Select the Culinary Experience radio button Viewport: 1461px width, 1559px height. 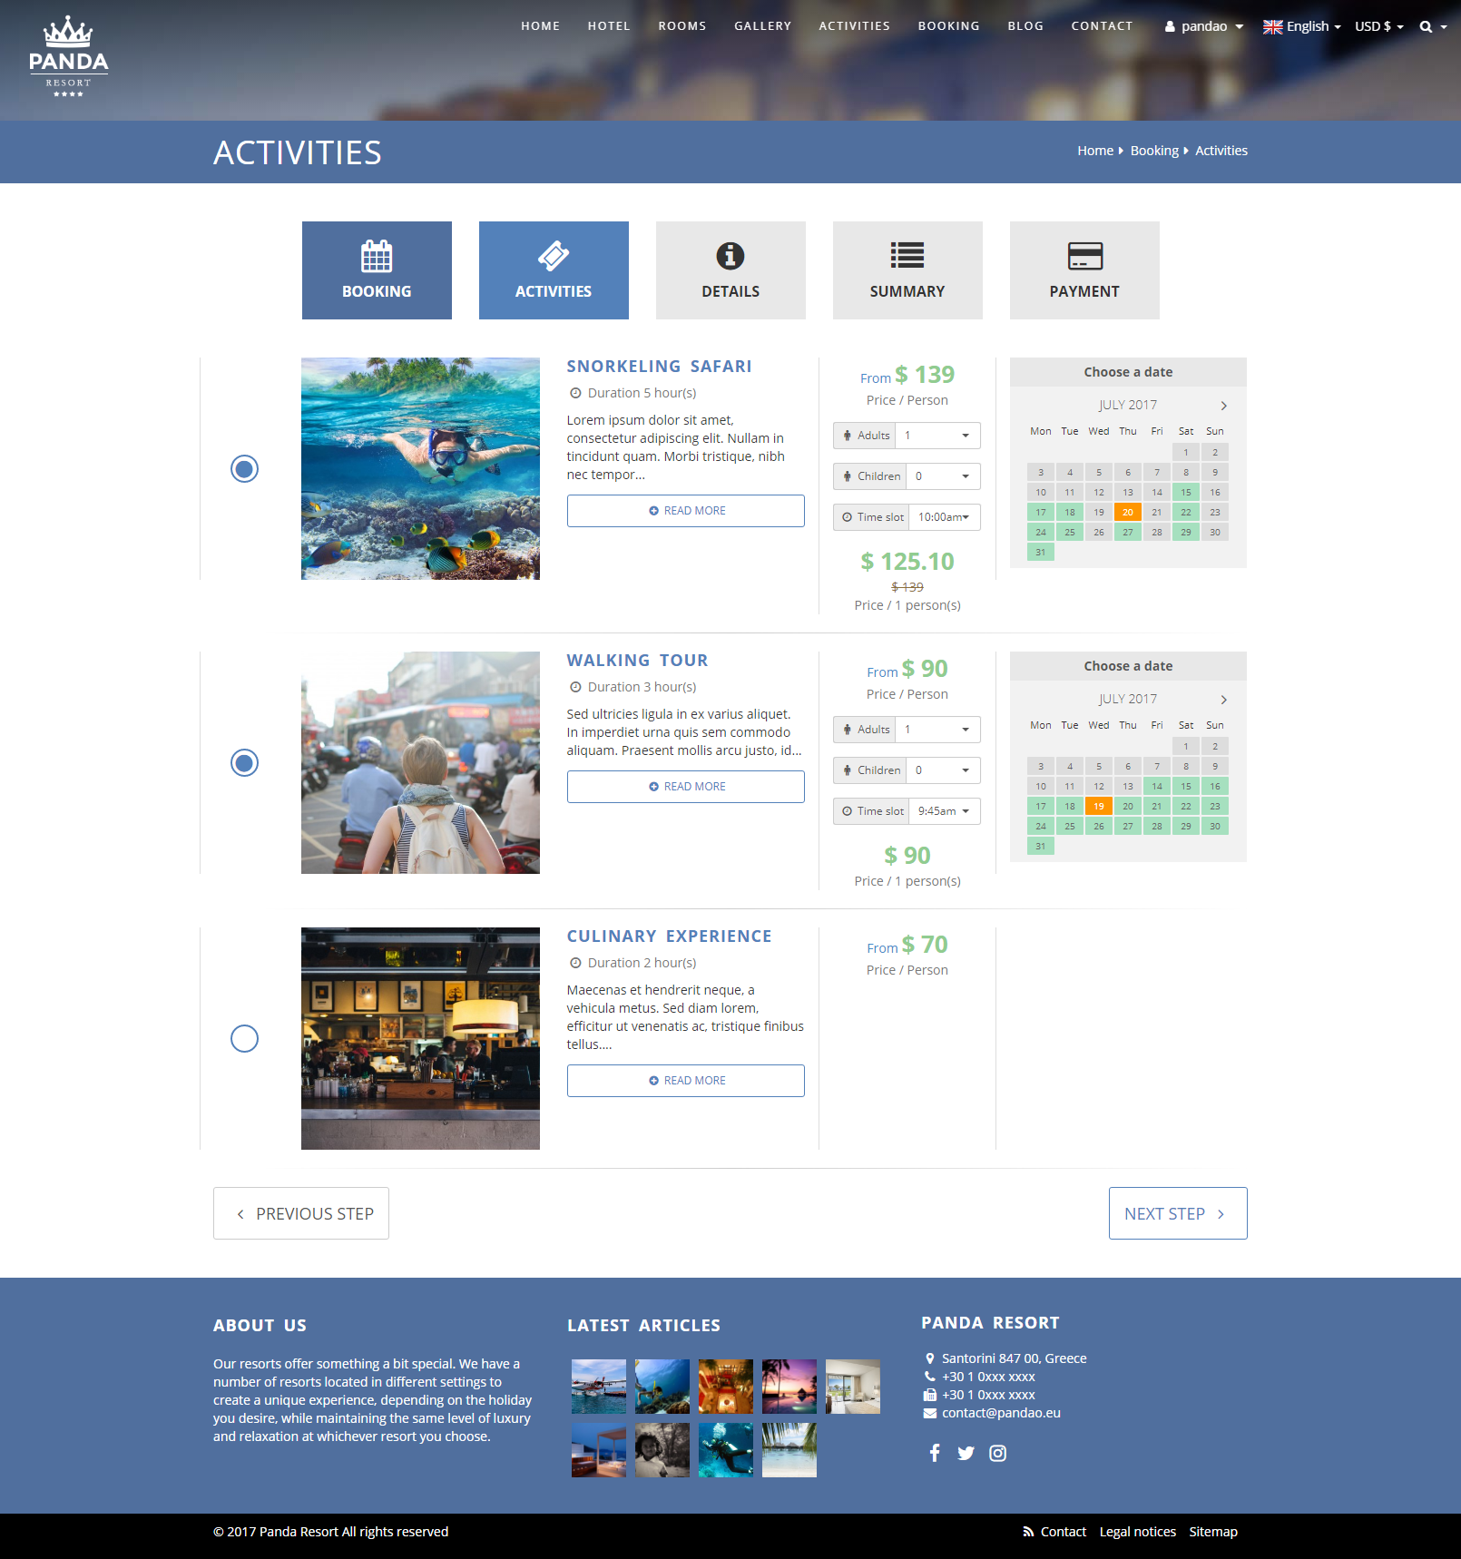244,1038
